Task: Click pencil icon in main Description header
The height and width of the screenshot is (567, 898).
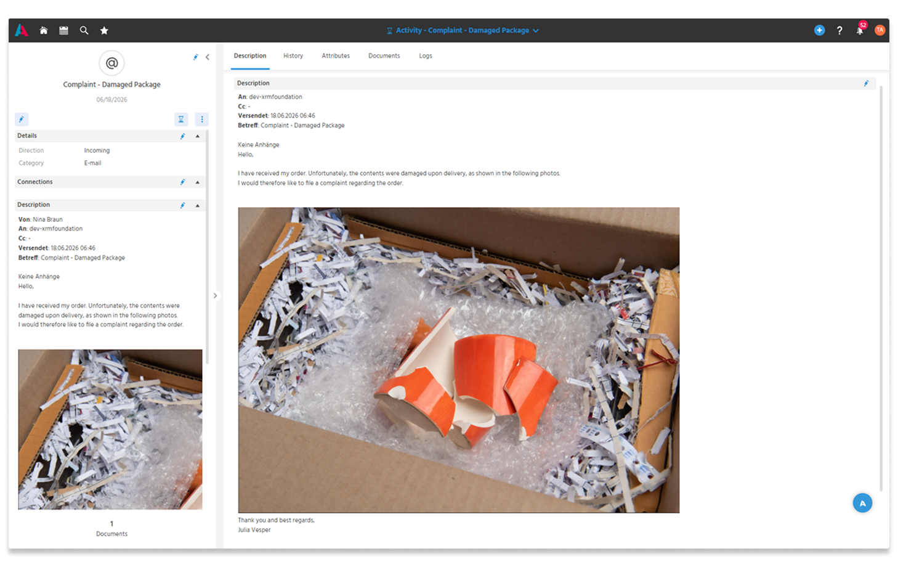Action: (x=866, y=83)
